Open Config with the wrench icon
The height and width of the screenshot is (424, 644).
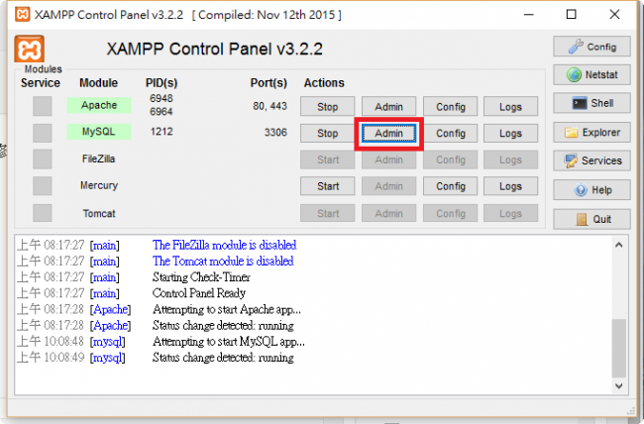click(x=591, y=47)
